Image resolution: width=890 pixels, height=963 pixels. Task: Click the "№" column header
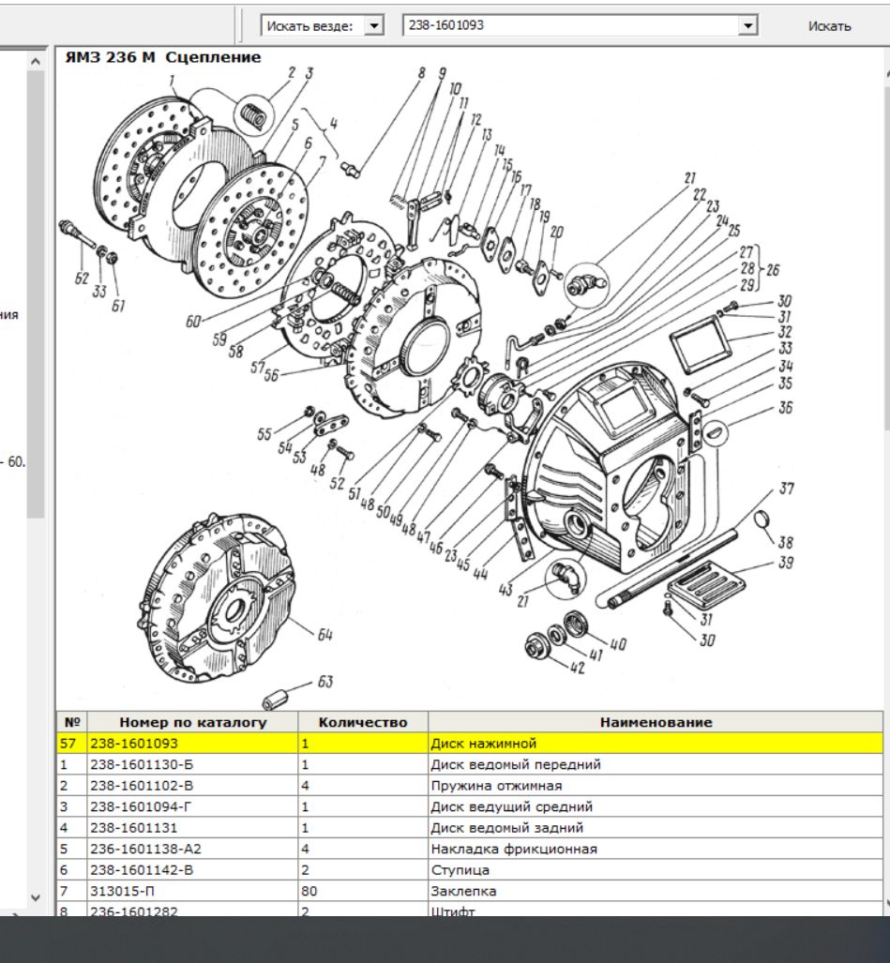coord(71,722)
